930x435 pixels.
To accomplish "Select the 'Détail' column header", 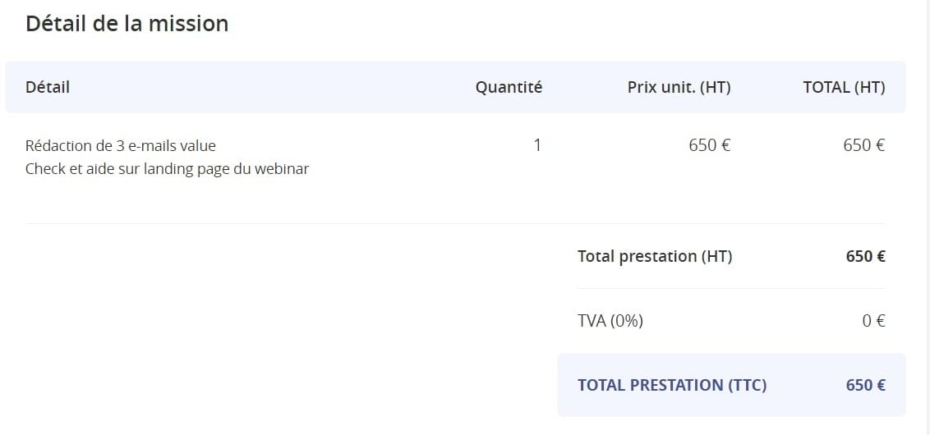I will click(48, 87).
